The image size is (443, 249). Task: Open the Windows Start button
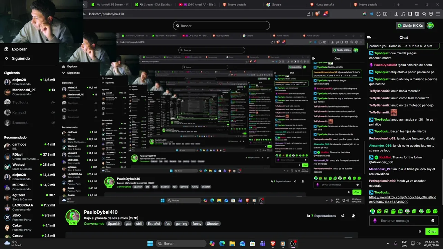tap(150, 243)
